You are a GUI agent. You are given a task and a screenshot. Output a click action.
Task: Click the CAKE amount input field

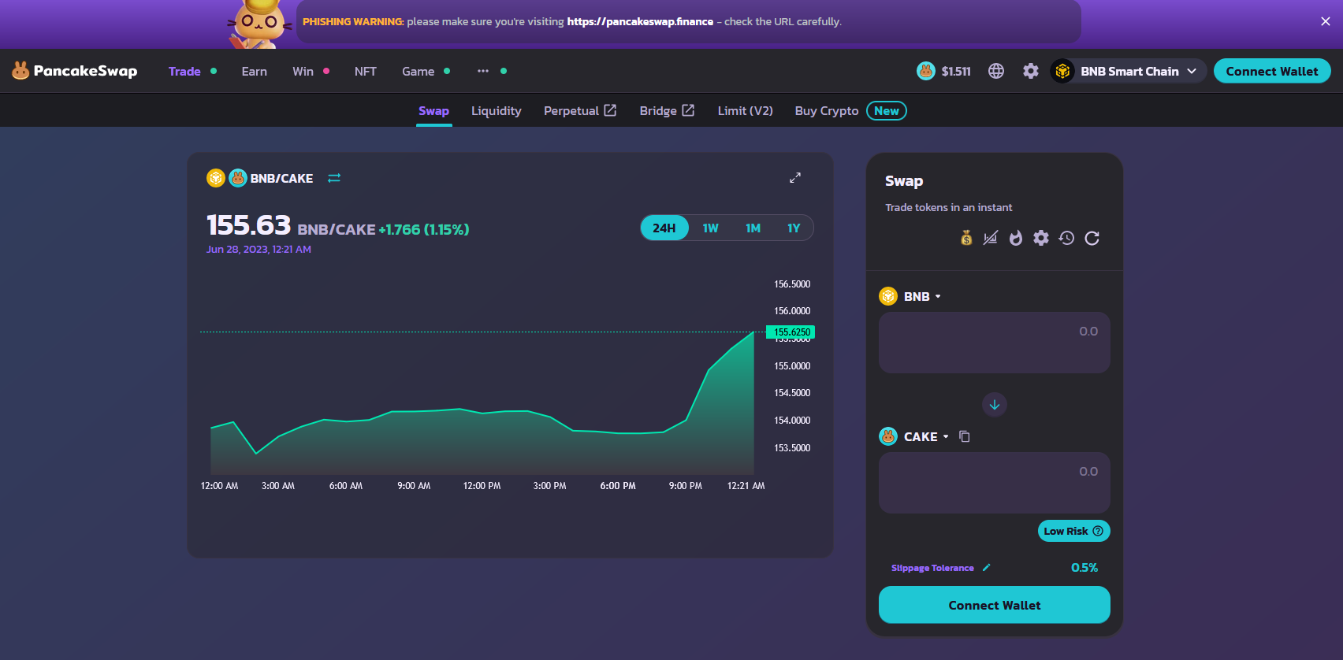995,483
